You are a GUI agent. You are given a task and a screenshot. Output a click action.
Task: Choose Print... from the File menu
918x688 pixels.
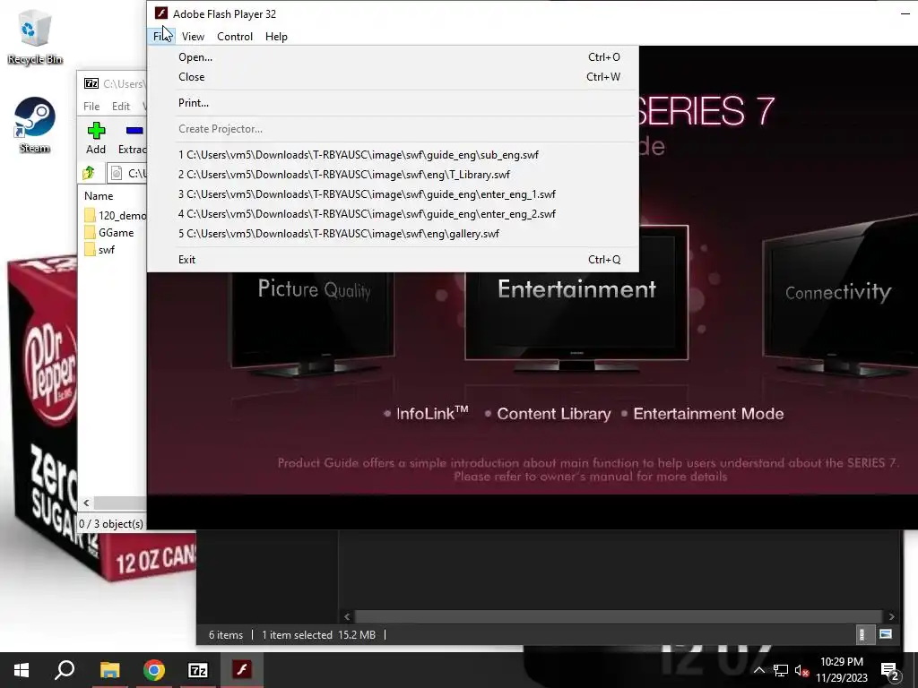coord(393,102)
